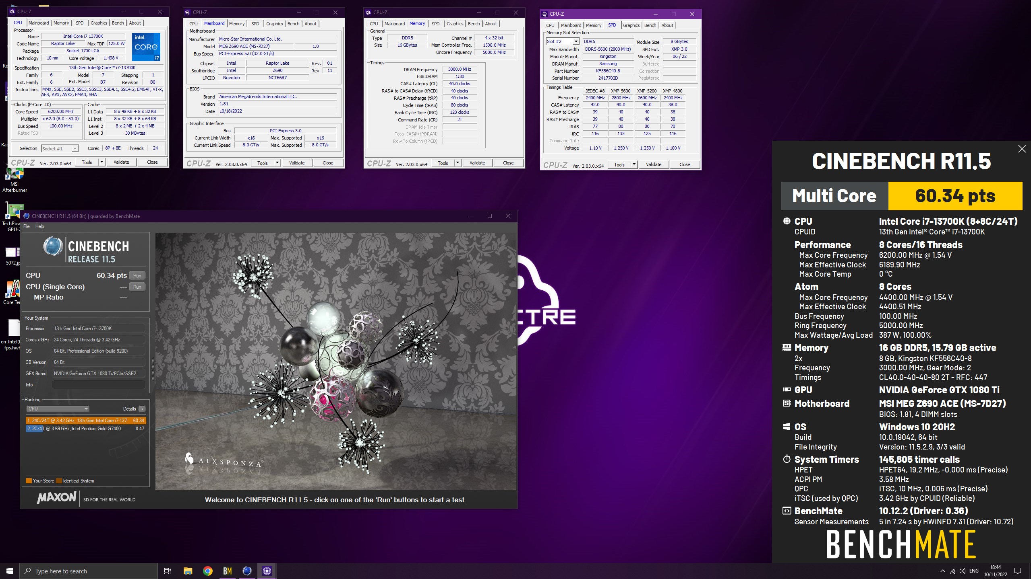Screen dimensions: 1031x579
Task: Click the Cinebench panel resize grip
Action: coord(153,369)
